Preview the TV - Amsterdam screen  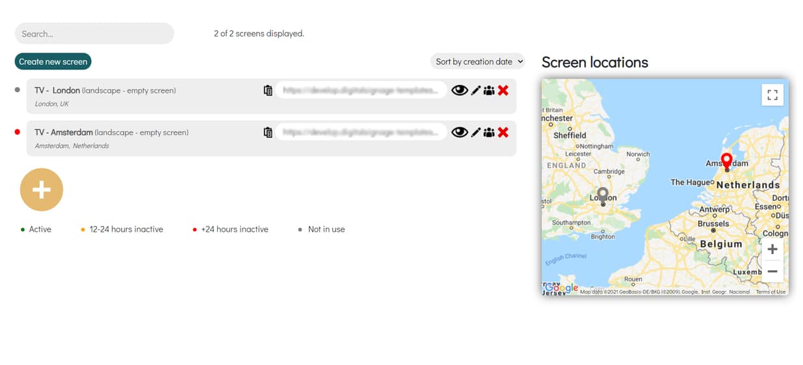460,132
